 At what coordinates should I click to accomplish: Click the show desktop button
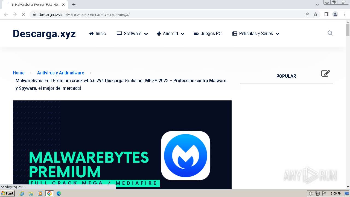coord(347,193)
